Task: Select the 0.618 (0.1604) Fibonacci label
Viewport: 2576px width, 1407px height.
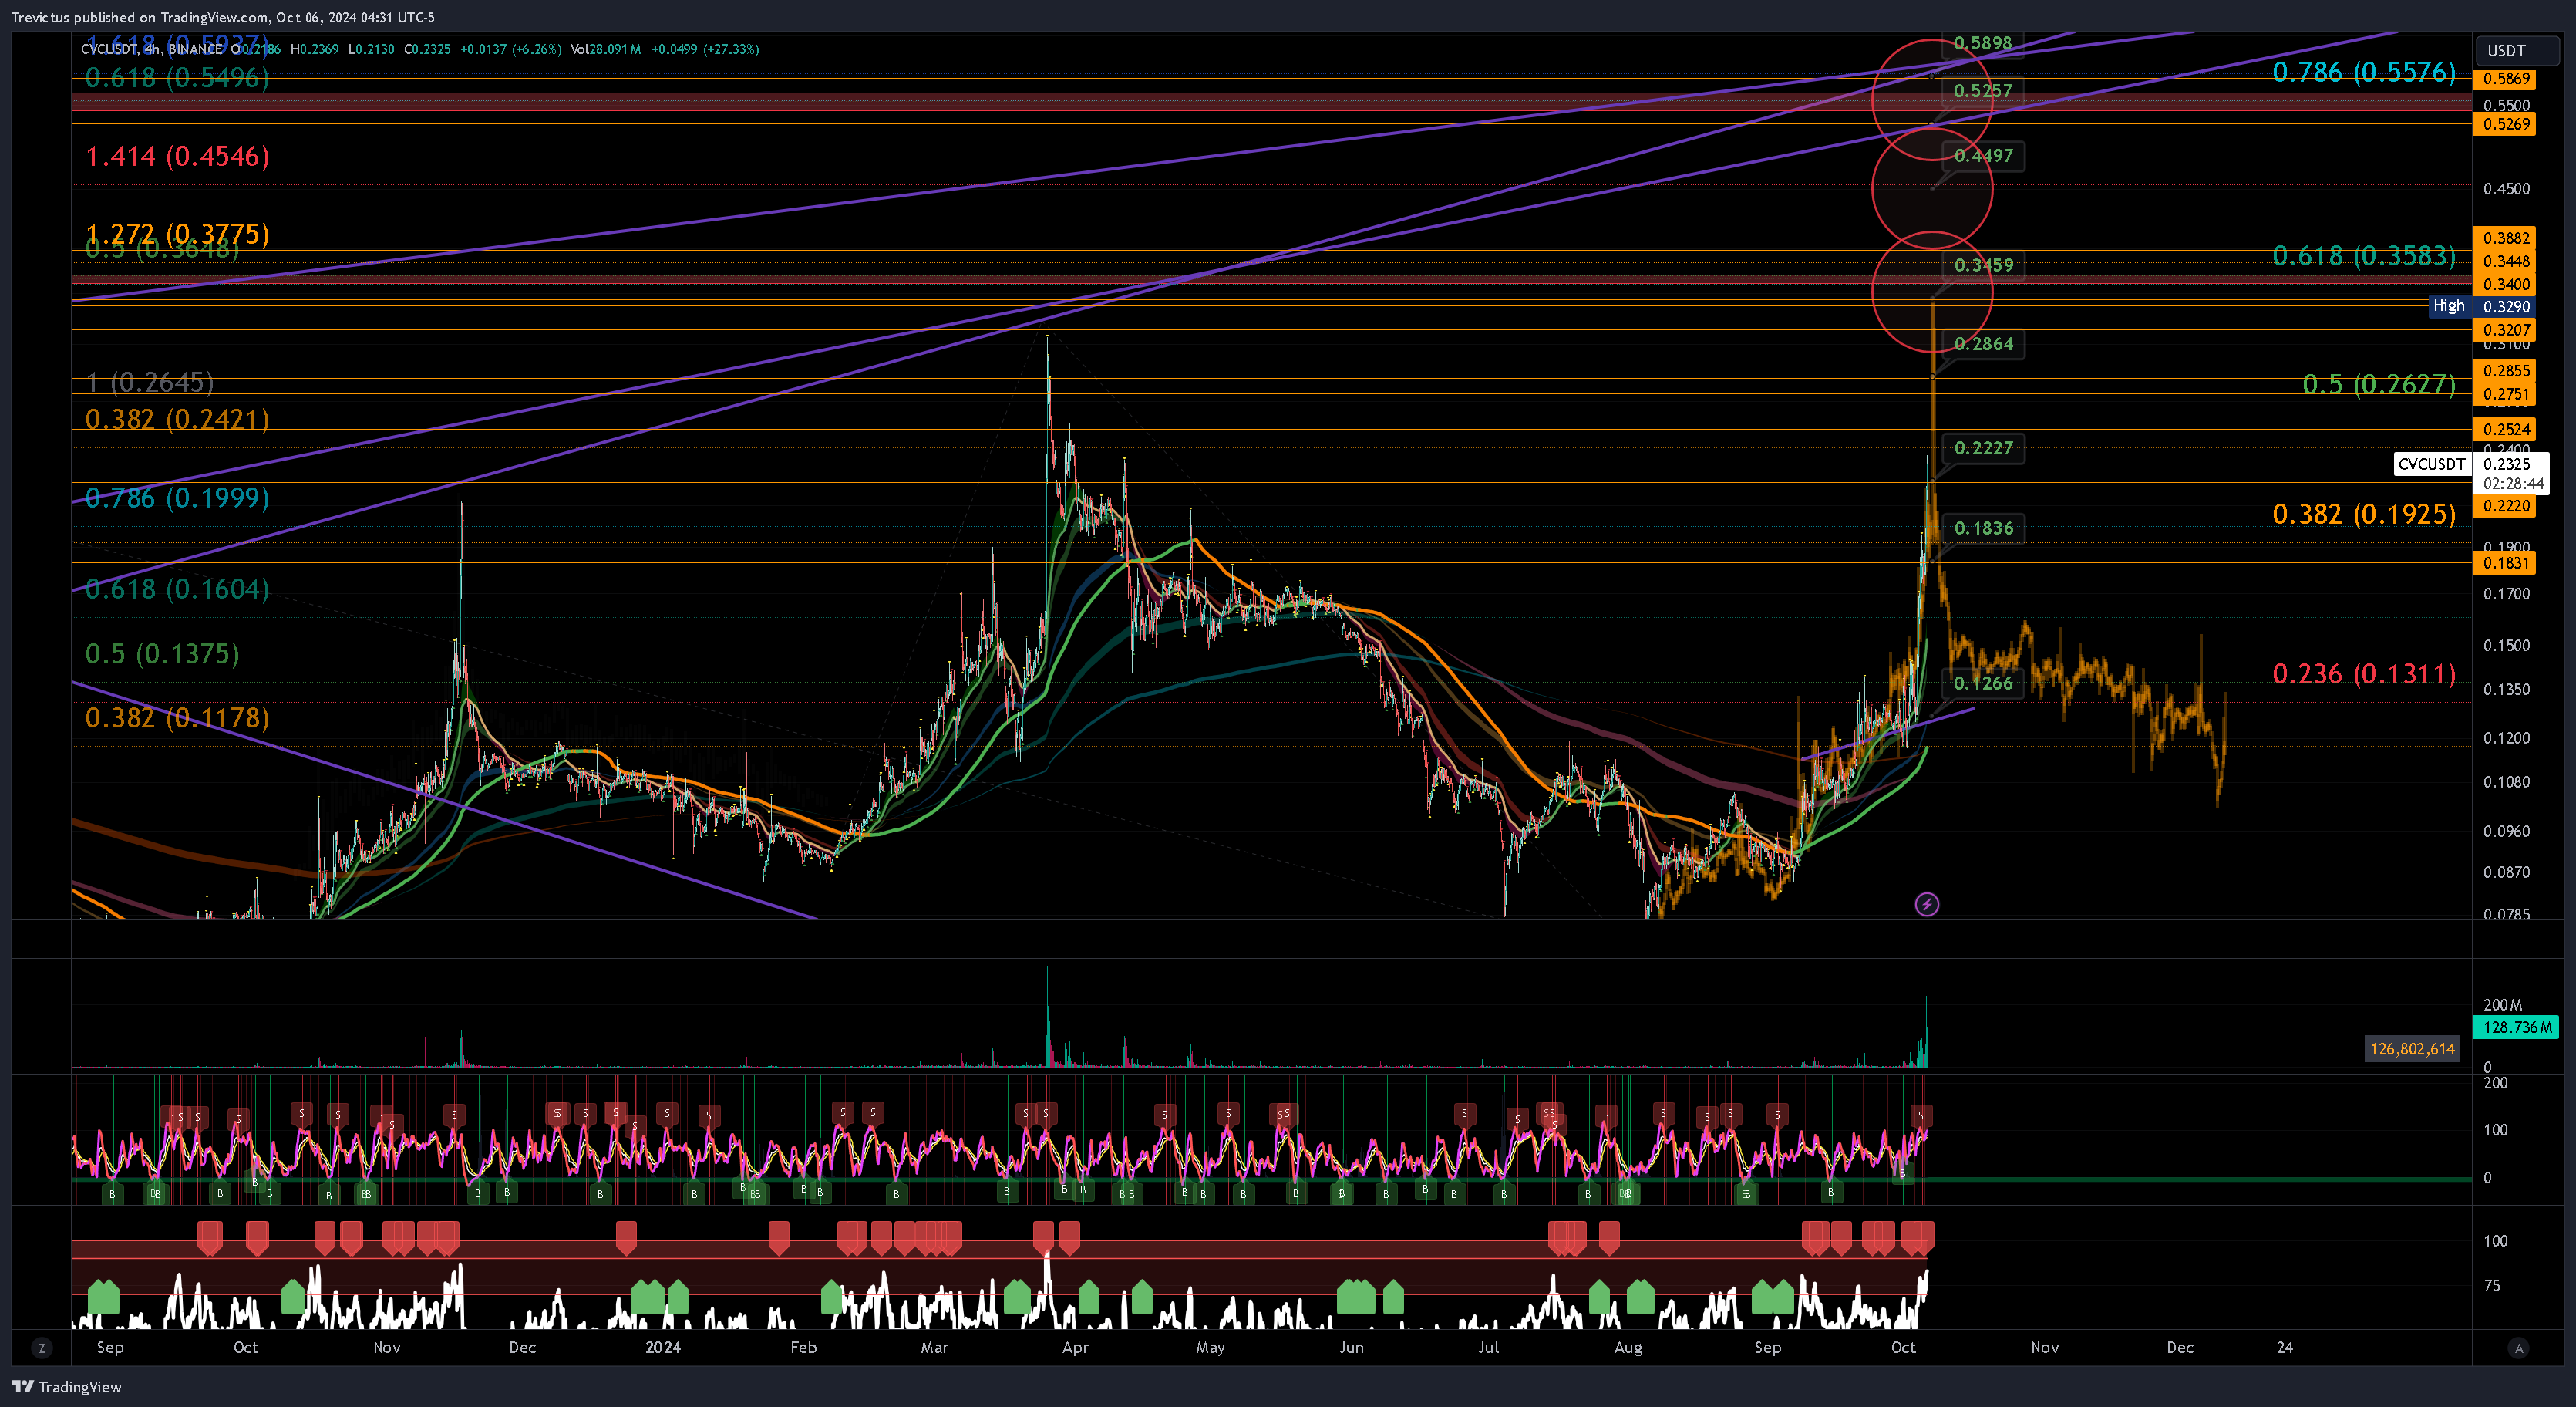Action: pos(177,589)
